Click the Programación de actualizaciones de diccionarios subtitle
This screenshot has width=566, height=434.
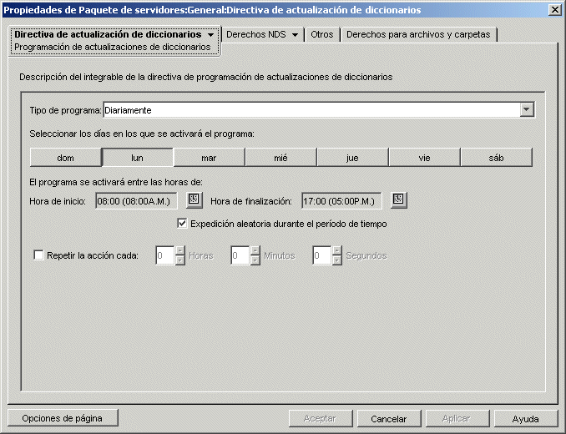click(x=112, y=47)
